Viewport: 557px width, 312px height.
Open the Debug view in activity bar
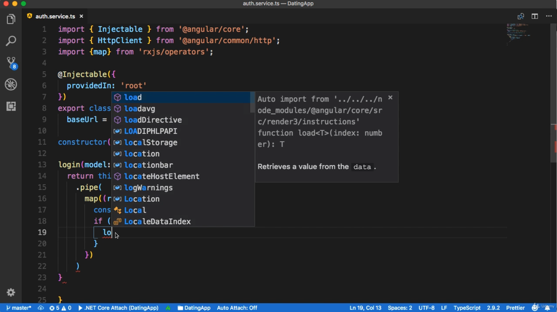pos(11,85)
